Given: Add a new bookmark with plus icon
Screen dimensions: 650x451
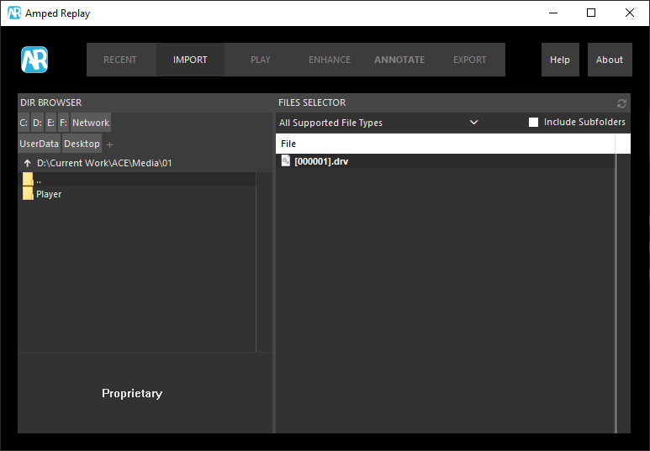Looking at the screenshot, I should [x=109, y=144].
